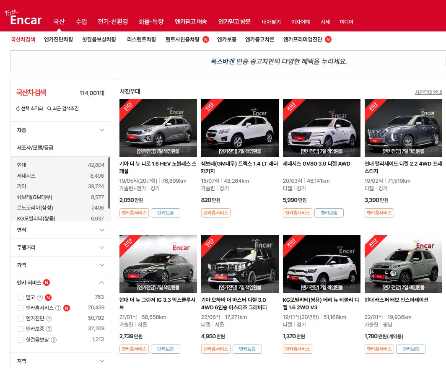Open the help icon beside 믿고

(x=40, y=298)
